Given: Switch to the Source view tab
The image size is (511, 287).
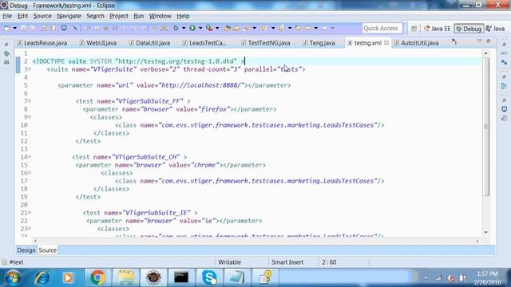Looking at the screenshot, I should click(x=48, y=250).
